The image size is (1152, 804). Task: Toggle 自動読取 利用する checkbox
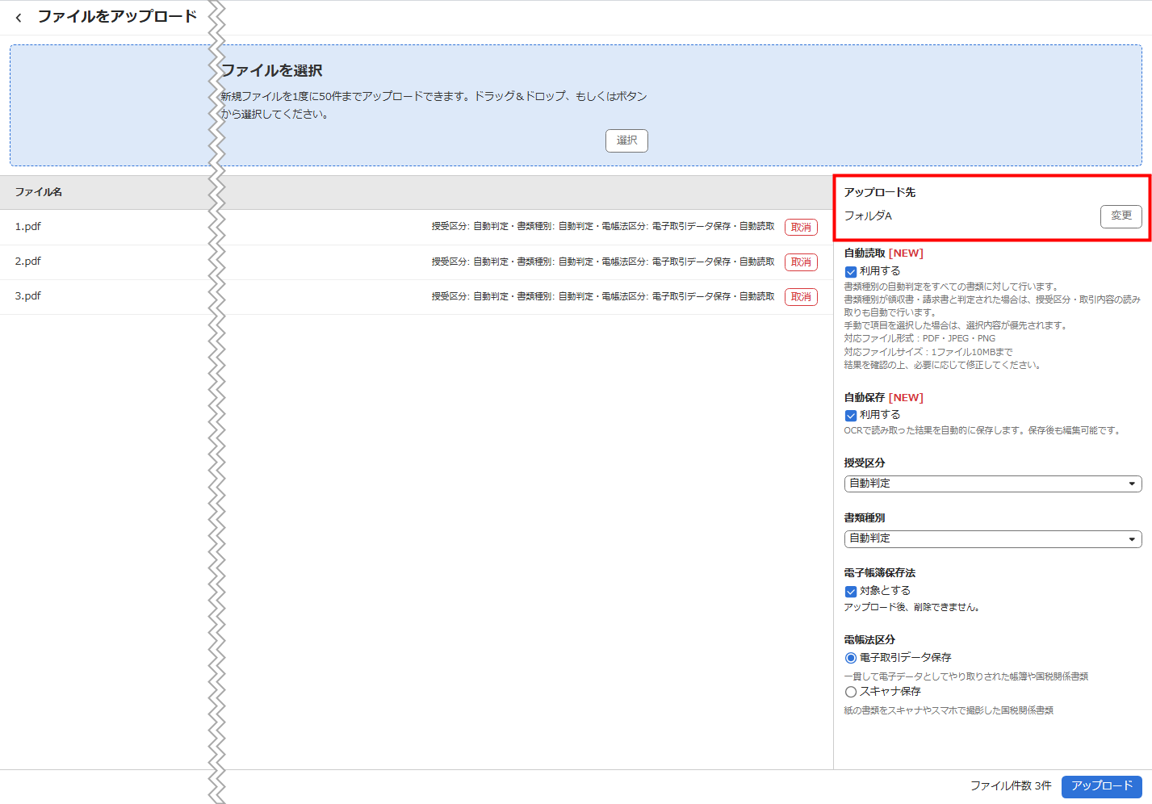[x=851, y=272]
